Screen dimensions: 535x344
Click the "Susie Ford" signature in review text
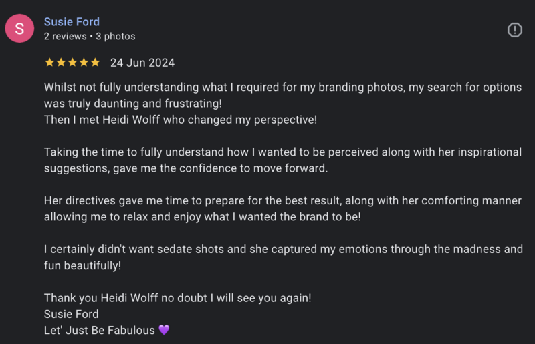pos(71,314)
